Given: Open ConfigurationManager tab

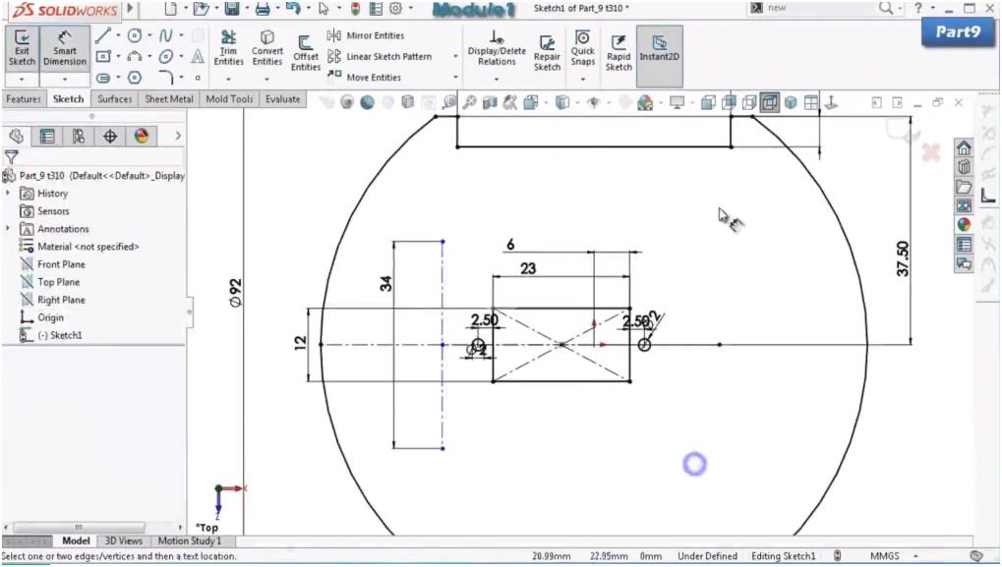Looking at the screenshot, I should tap(79, 136).
